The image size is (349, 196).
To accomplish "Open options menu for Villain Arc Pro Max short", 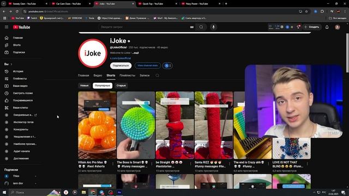I will pyautogui.click(x=113, y=163).
